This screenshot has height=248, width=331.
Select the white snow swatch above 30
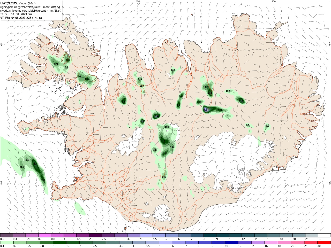coord(324,235)
